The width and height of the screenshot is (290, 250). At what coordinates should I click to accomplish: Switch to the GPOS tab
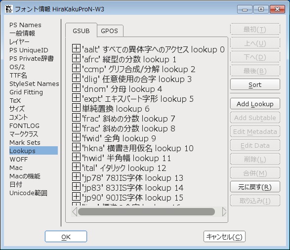[109, 31]
